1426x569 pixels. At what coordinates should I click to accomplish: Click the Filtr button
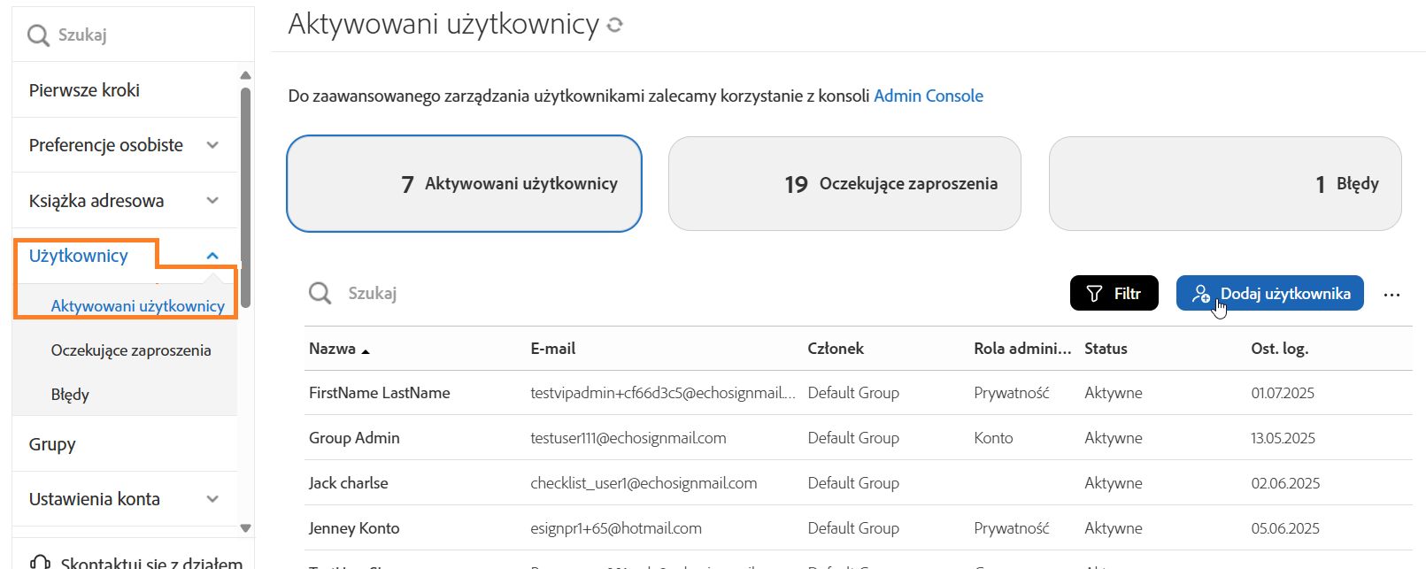tap(1114, 293)
